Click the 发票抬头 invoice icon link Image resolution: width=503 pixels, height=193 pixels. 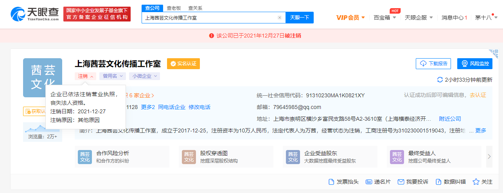click(343, 182)
